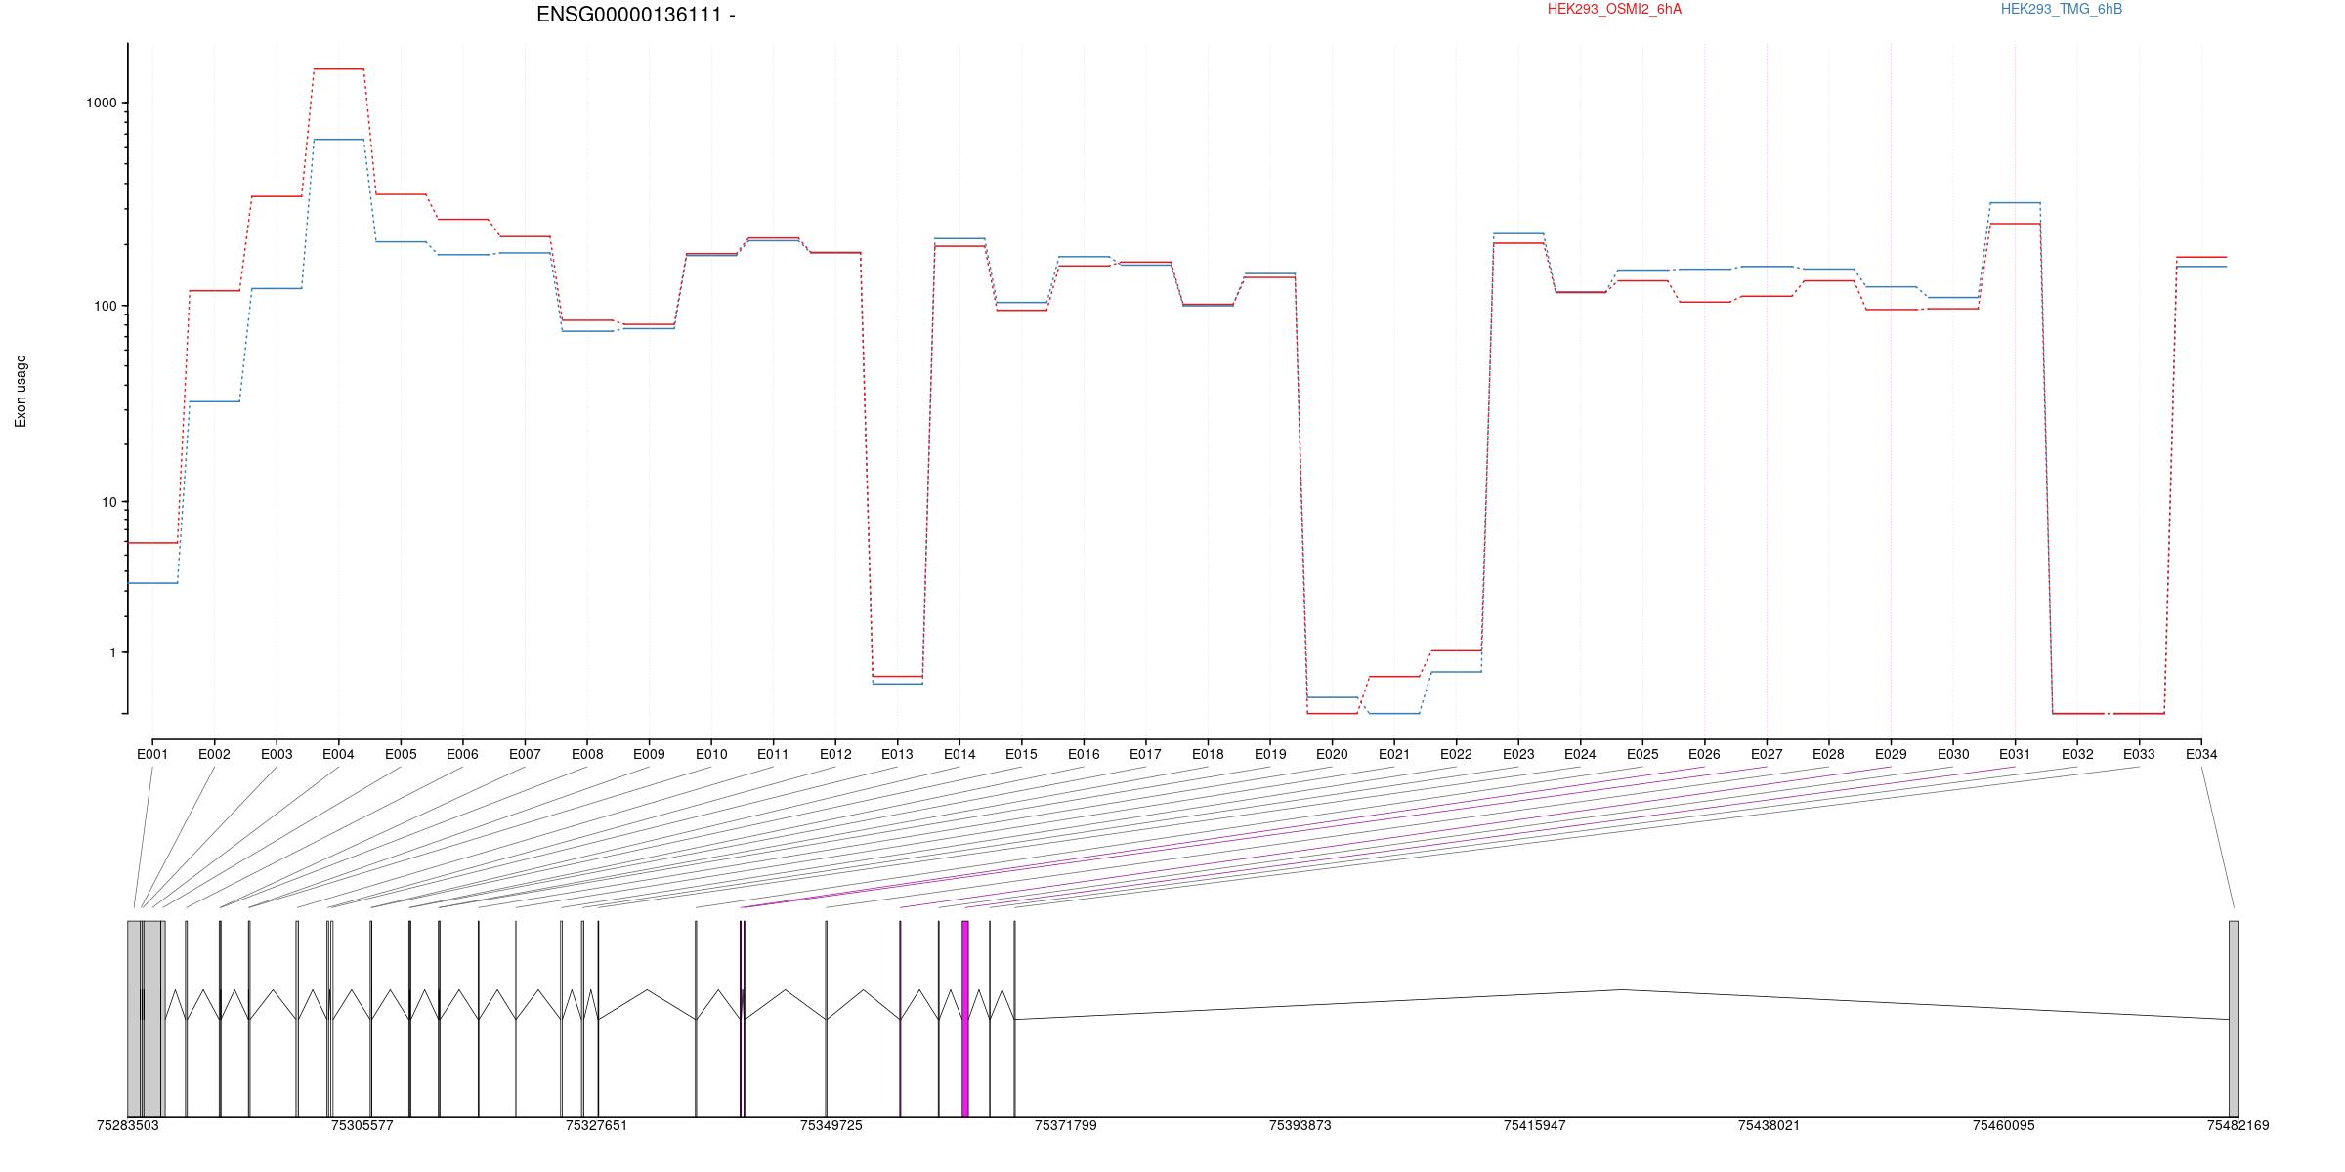Viewport: 2345px width, 1172px height.
Task: Click the exon label E008
Action: [x=587, y=754]
